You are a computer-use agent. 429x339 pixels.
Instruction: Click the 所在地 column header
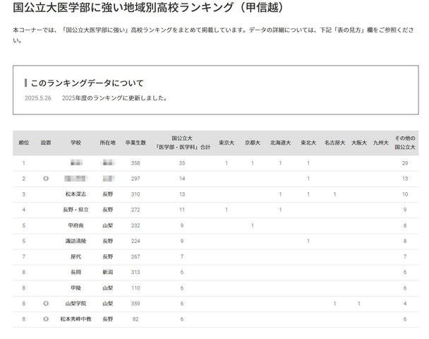point(107,143)
